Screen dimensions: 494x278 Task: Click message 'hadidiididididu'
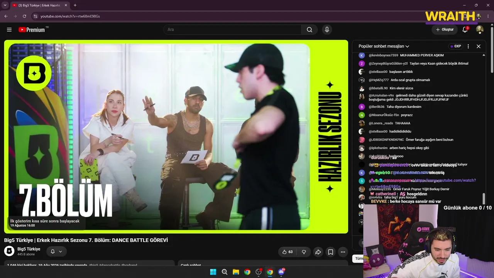400,131
